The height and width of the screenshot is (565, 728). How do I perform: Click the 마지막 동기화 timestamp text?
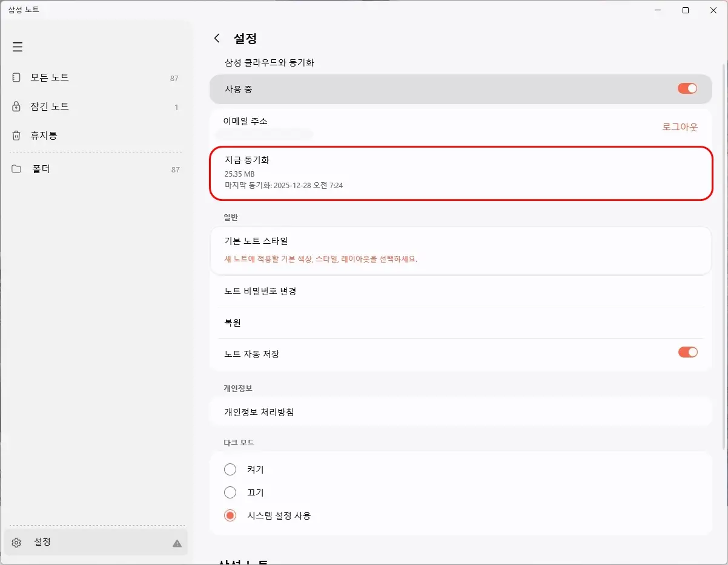(283, 185)
